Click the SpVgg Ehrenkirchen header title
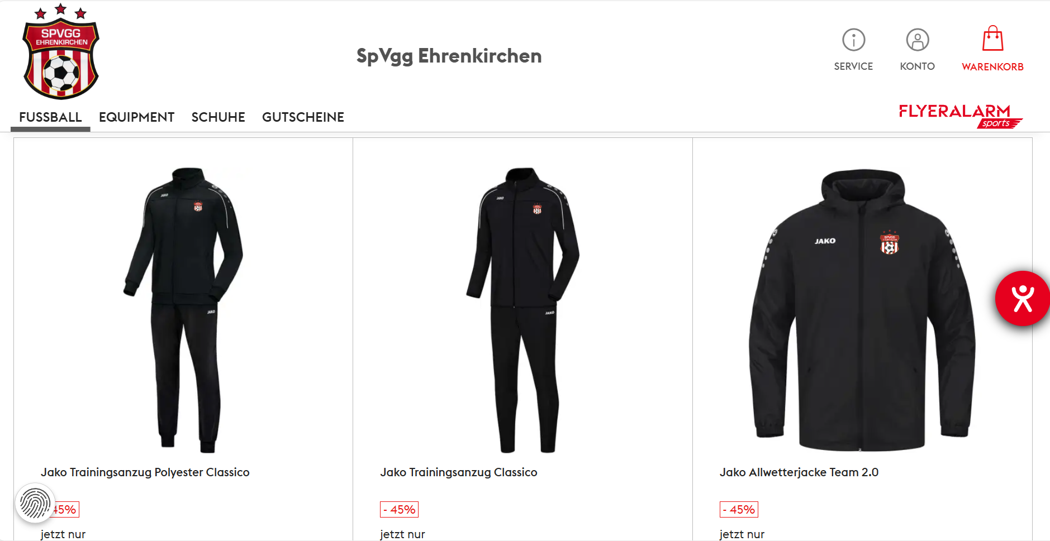Screen dimensions: 1050x541 [x=449, y=56]
